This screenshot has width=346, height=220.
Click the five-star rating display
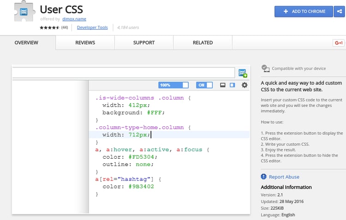(x=49, y=28)
